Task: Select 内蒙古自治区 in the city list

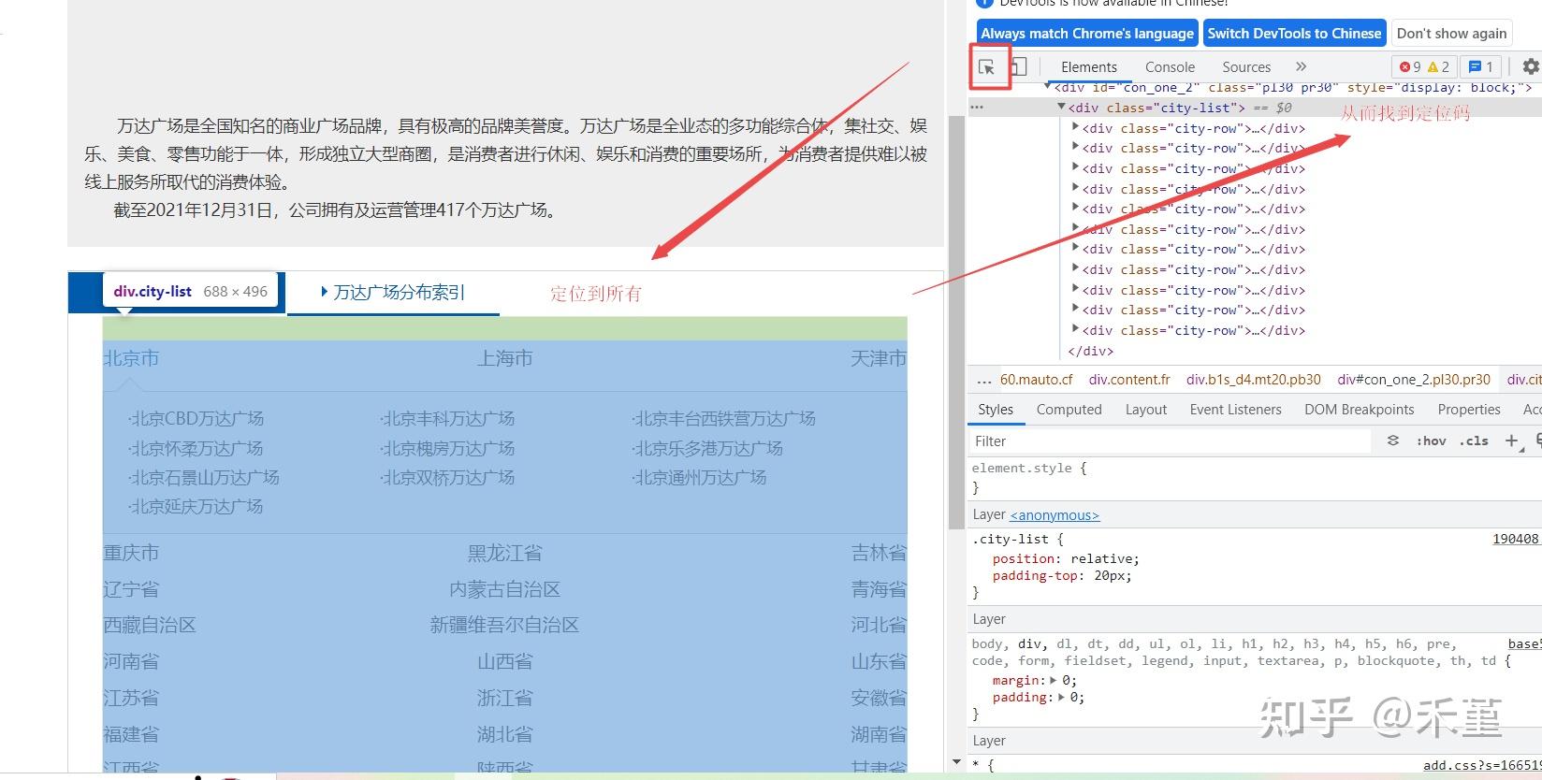Action: pos(505,589)
